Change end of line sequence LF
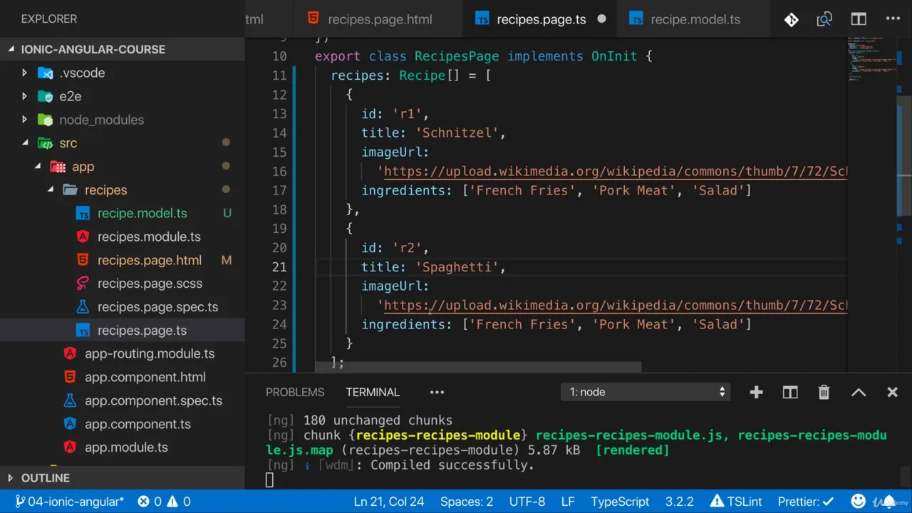 tap(568, 502)
